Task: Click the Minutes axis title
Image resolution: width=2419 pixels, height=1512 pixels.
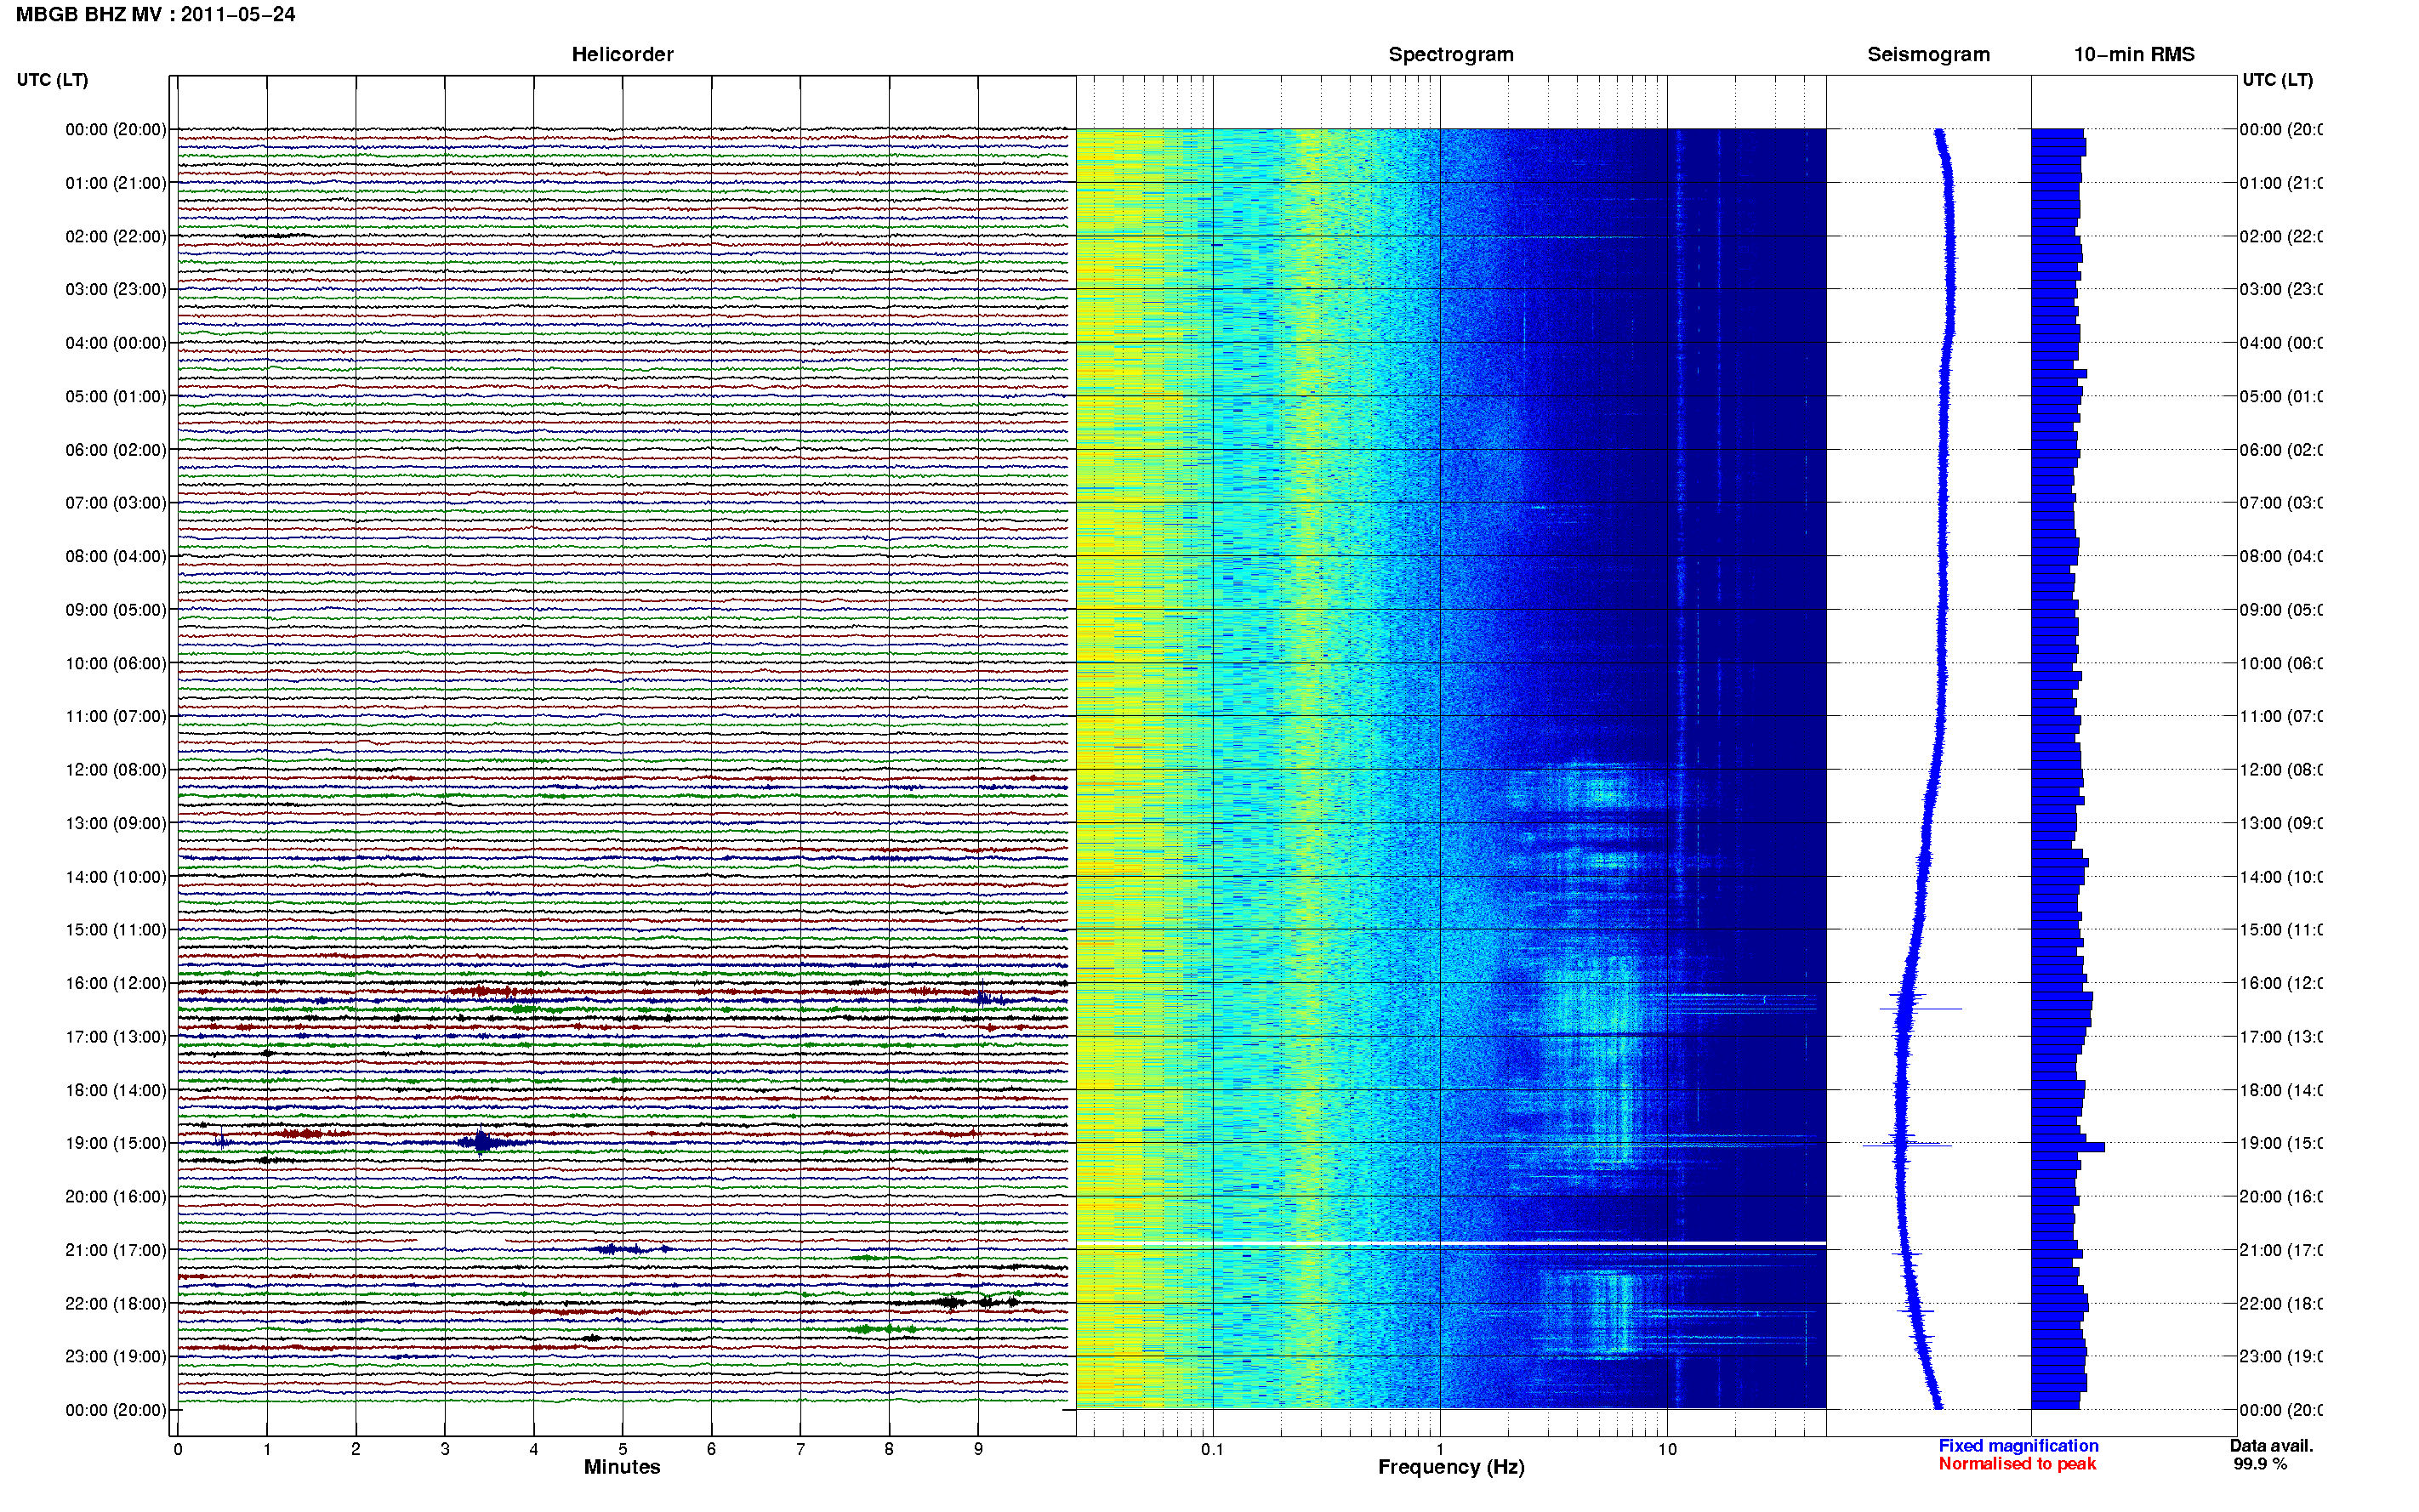Action: tap(622, 1467)
